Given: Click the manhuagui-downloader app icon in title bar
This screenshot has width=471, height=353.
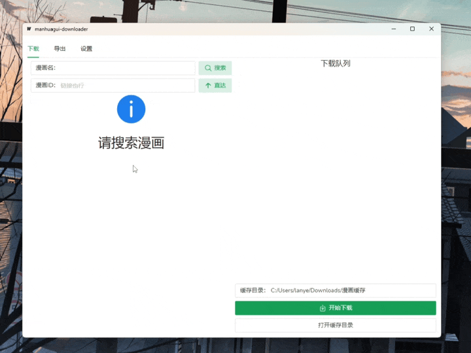Looking at the screenshot, I should point(29,29).
